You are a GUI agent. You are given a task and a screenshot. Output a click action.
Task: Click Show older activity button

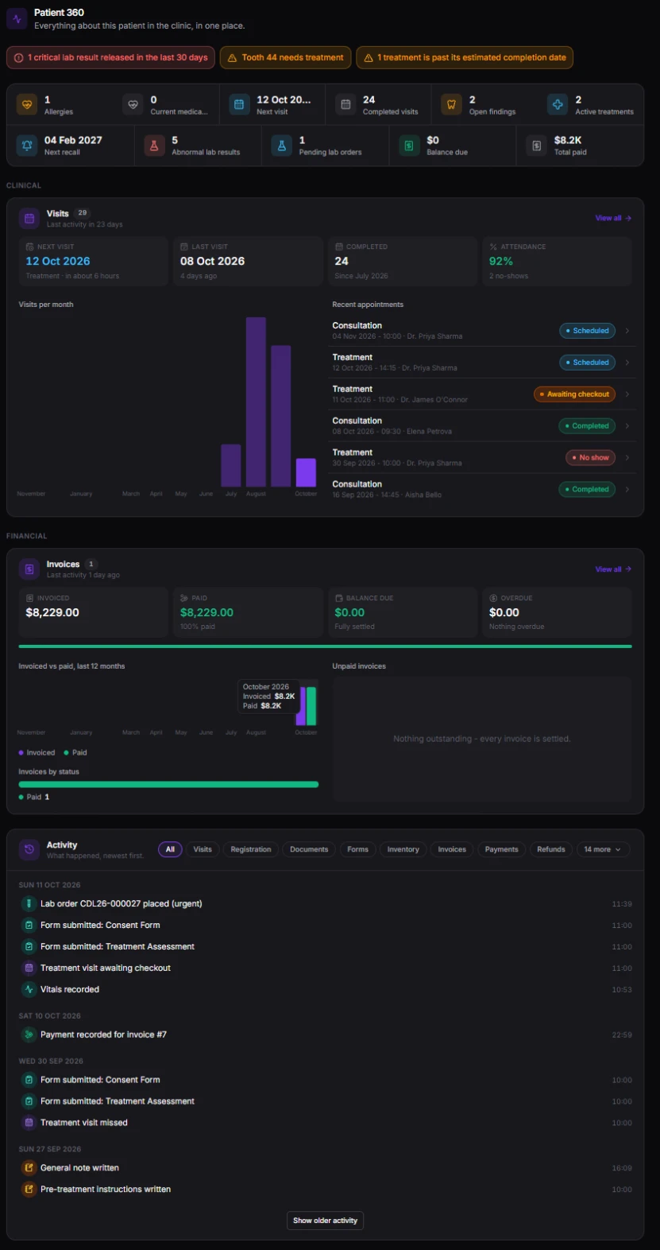tap(325, 1221)
